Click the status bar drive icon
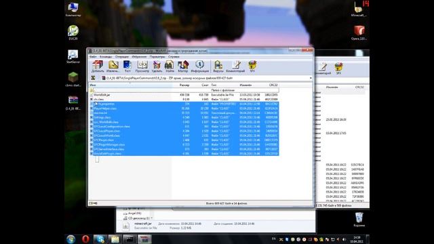 coord(91,203)
